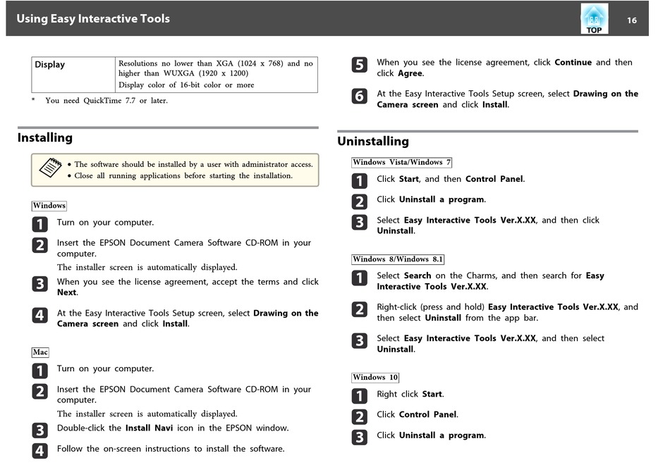Click 'Click Uninstall a program.' under Windows 10
The height and width of the screenshot is (465, 670).
pyautogui.click(x=431, y=435)
